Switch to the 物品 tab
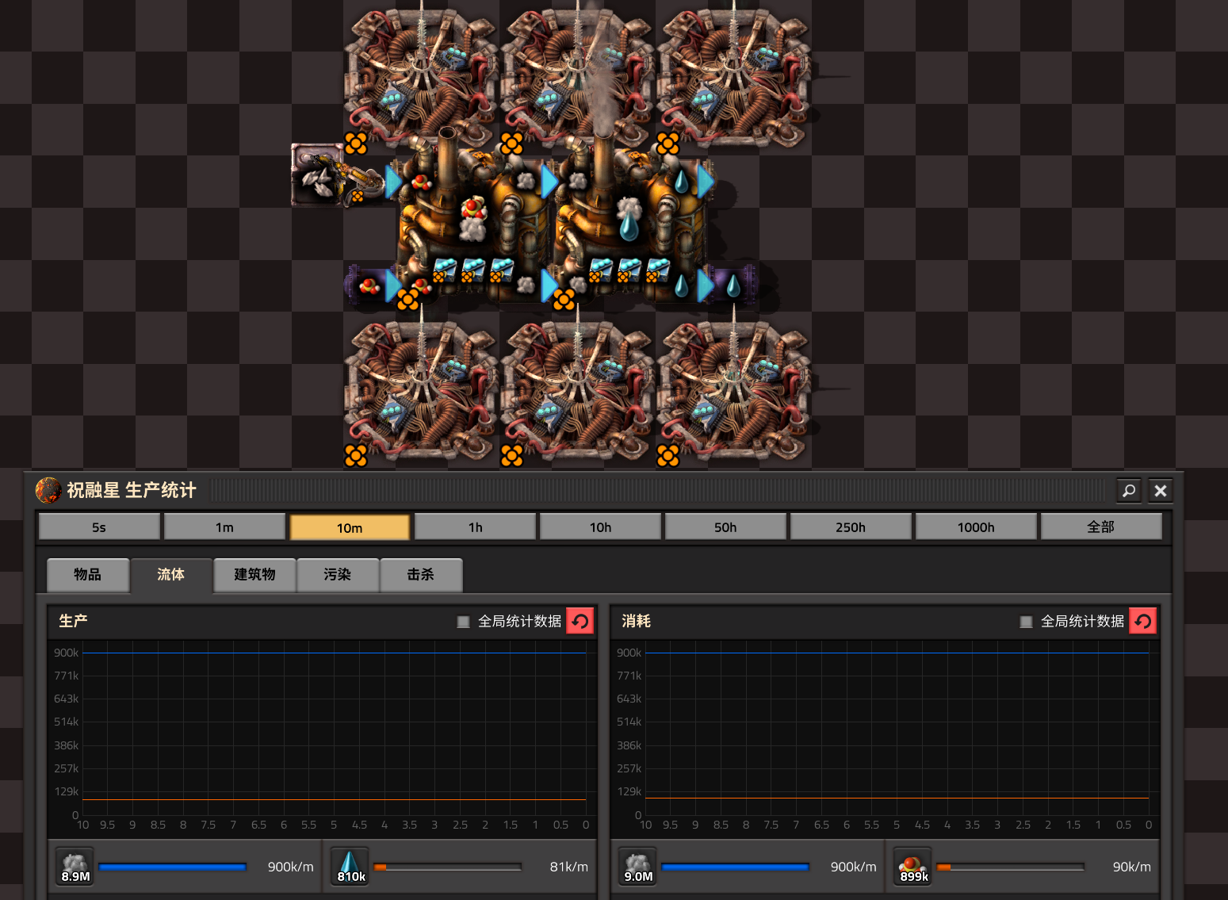1228x900 pixels. 88,575
